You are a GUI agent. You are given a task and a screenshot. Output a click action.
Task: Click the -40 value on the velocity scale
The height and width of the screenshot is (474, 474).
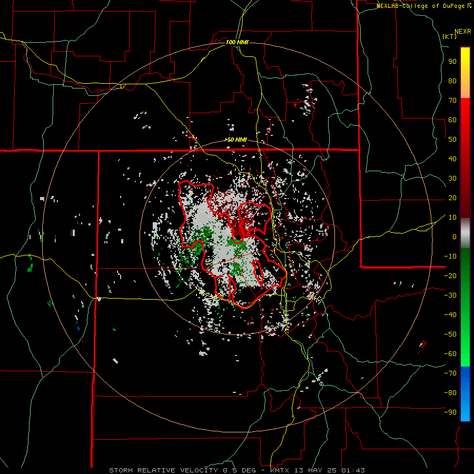450,315
